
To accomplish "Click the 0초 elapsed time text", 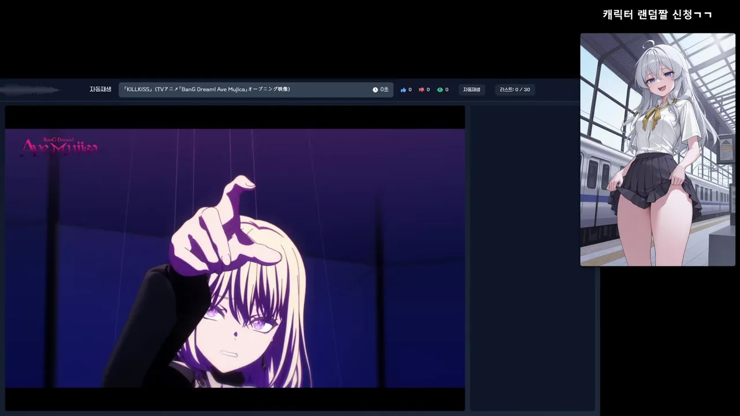I will pos(384,90).
